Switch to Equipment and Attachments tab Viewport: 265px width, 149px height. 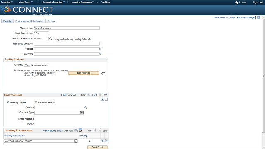point(29,21)
